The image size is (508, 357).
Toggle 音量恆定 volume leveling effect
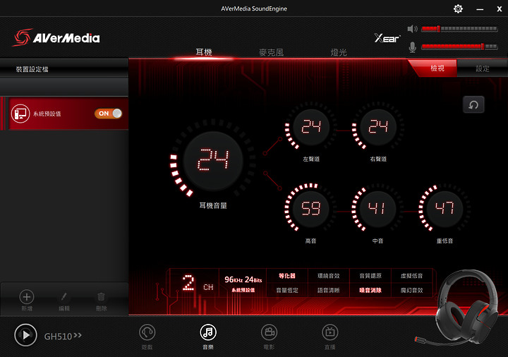(x=287, y=290)
